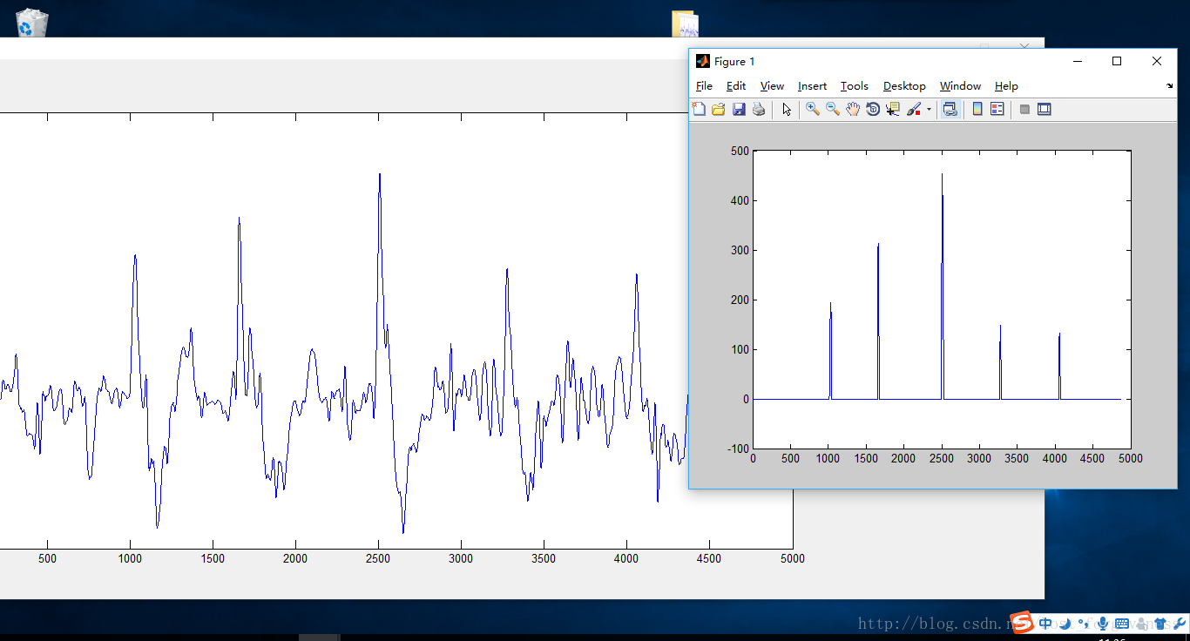Insert a legend via the toolbar
This screenshot has width=1190, height=641.
click(x=997, y=109)
